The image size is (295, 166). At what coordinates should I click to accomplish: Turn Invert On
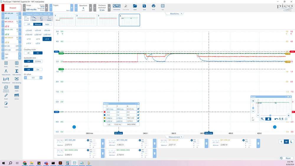pos(38,70)
